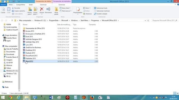The image size is (179, 100).
Task: Open the Fácil acesso dropdown
Action: click(x=65, y=11)
